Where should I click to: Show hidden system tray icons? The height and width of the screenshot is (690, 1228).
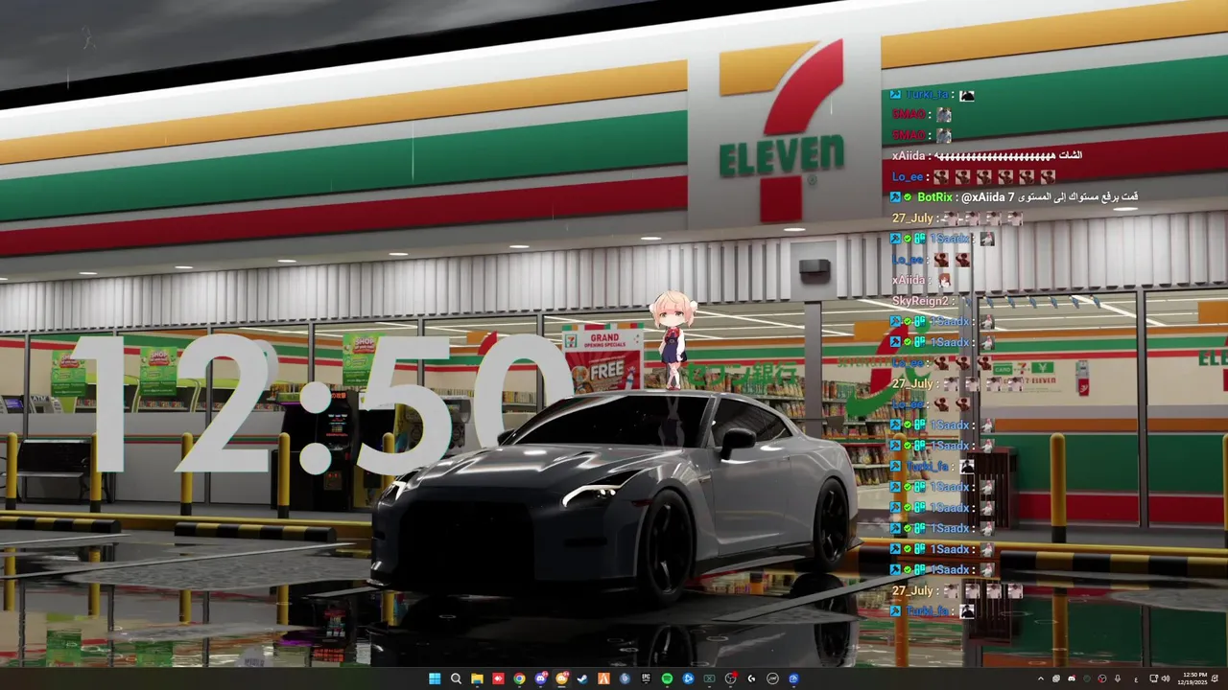pyautogui.click(x=1041, y=678)
